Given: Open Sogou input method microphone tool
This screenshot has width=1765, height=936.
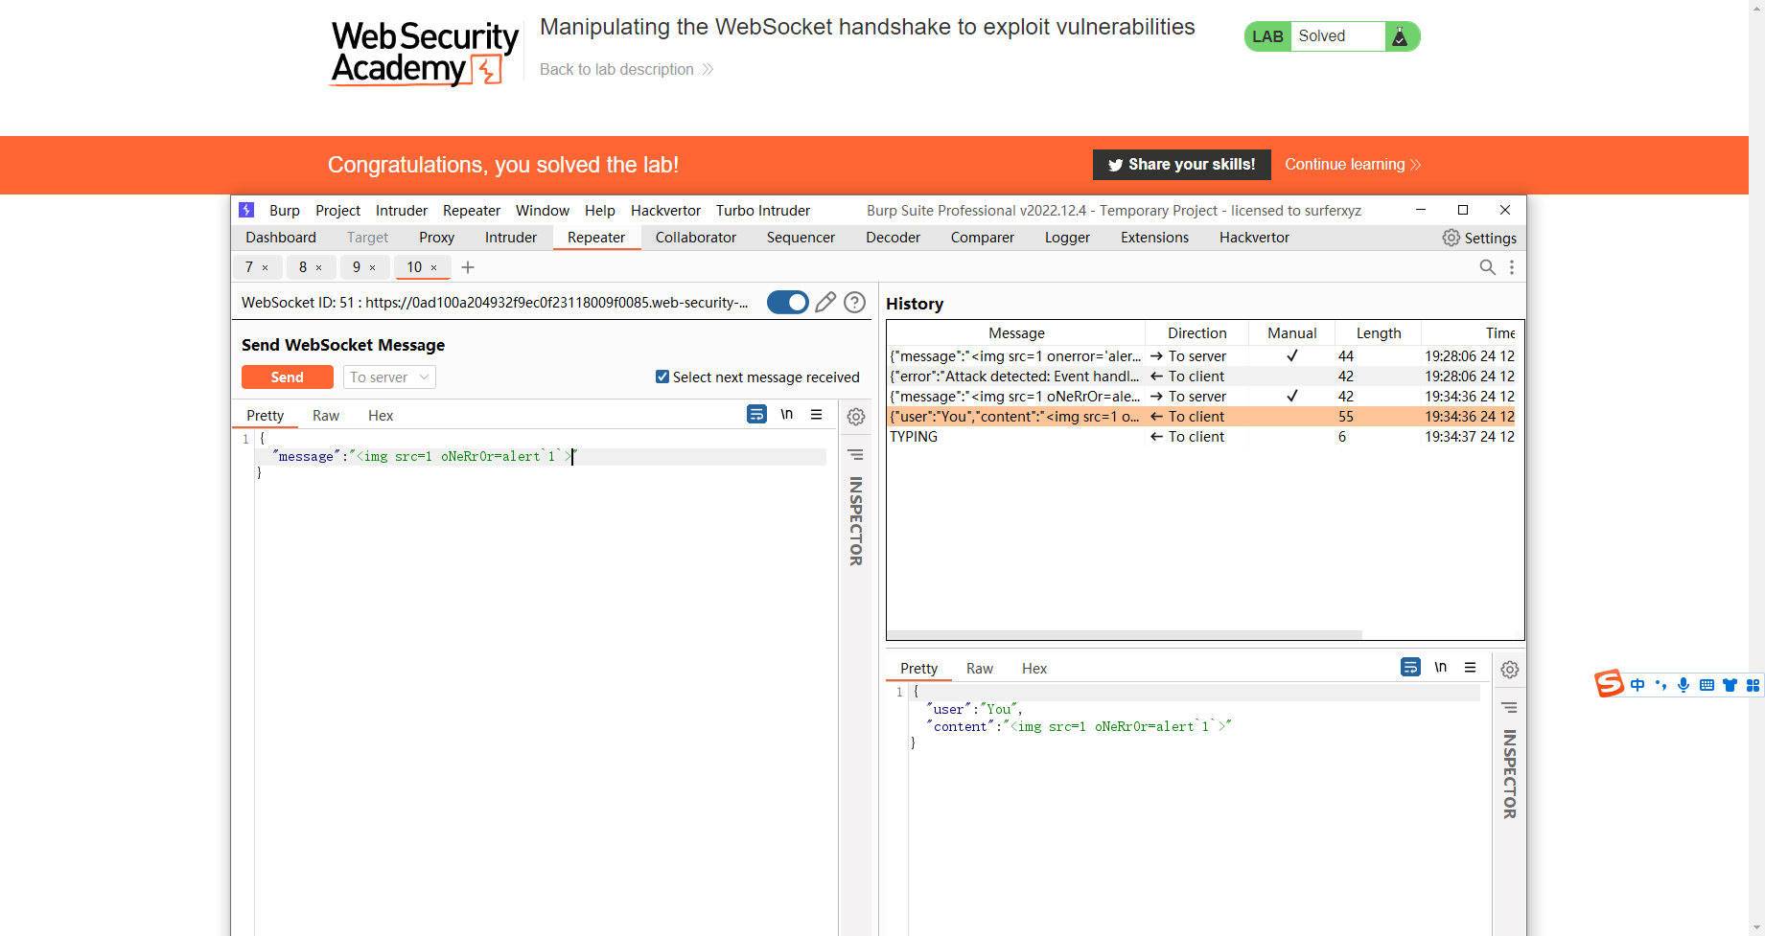Looking at the screenshot, I should [x=1684, y=685].
